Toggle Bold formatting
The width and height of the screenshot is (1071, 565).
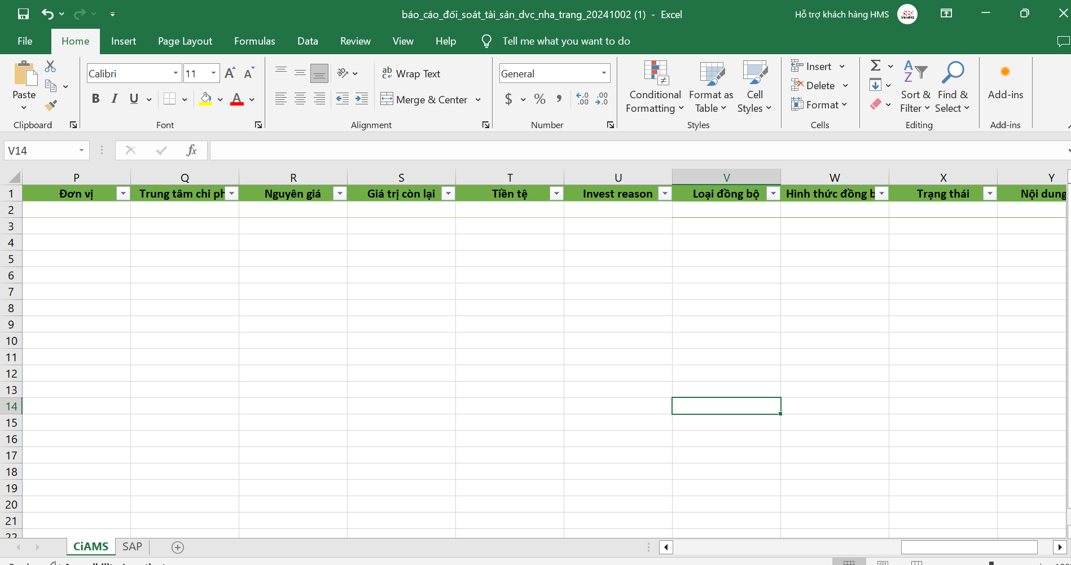coord(95,99)
